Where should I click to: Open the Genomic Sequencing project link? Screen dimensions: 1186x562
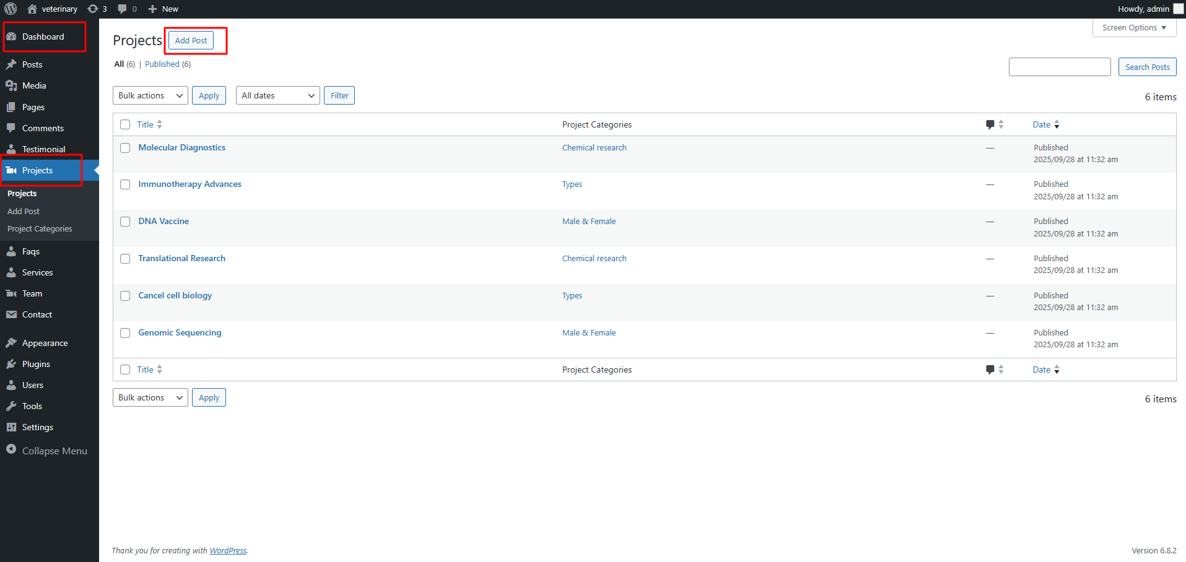pyautogui.click(x=180, y=332)
